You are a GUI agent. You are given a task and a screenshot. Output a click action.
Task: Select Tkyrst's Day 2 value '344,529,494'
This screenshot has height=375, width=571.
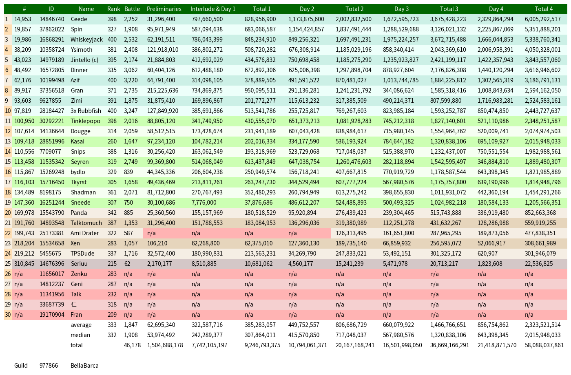tap(304, 182)
